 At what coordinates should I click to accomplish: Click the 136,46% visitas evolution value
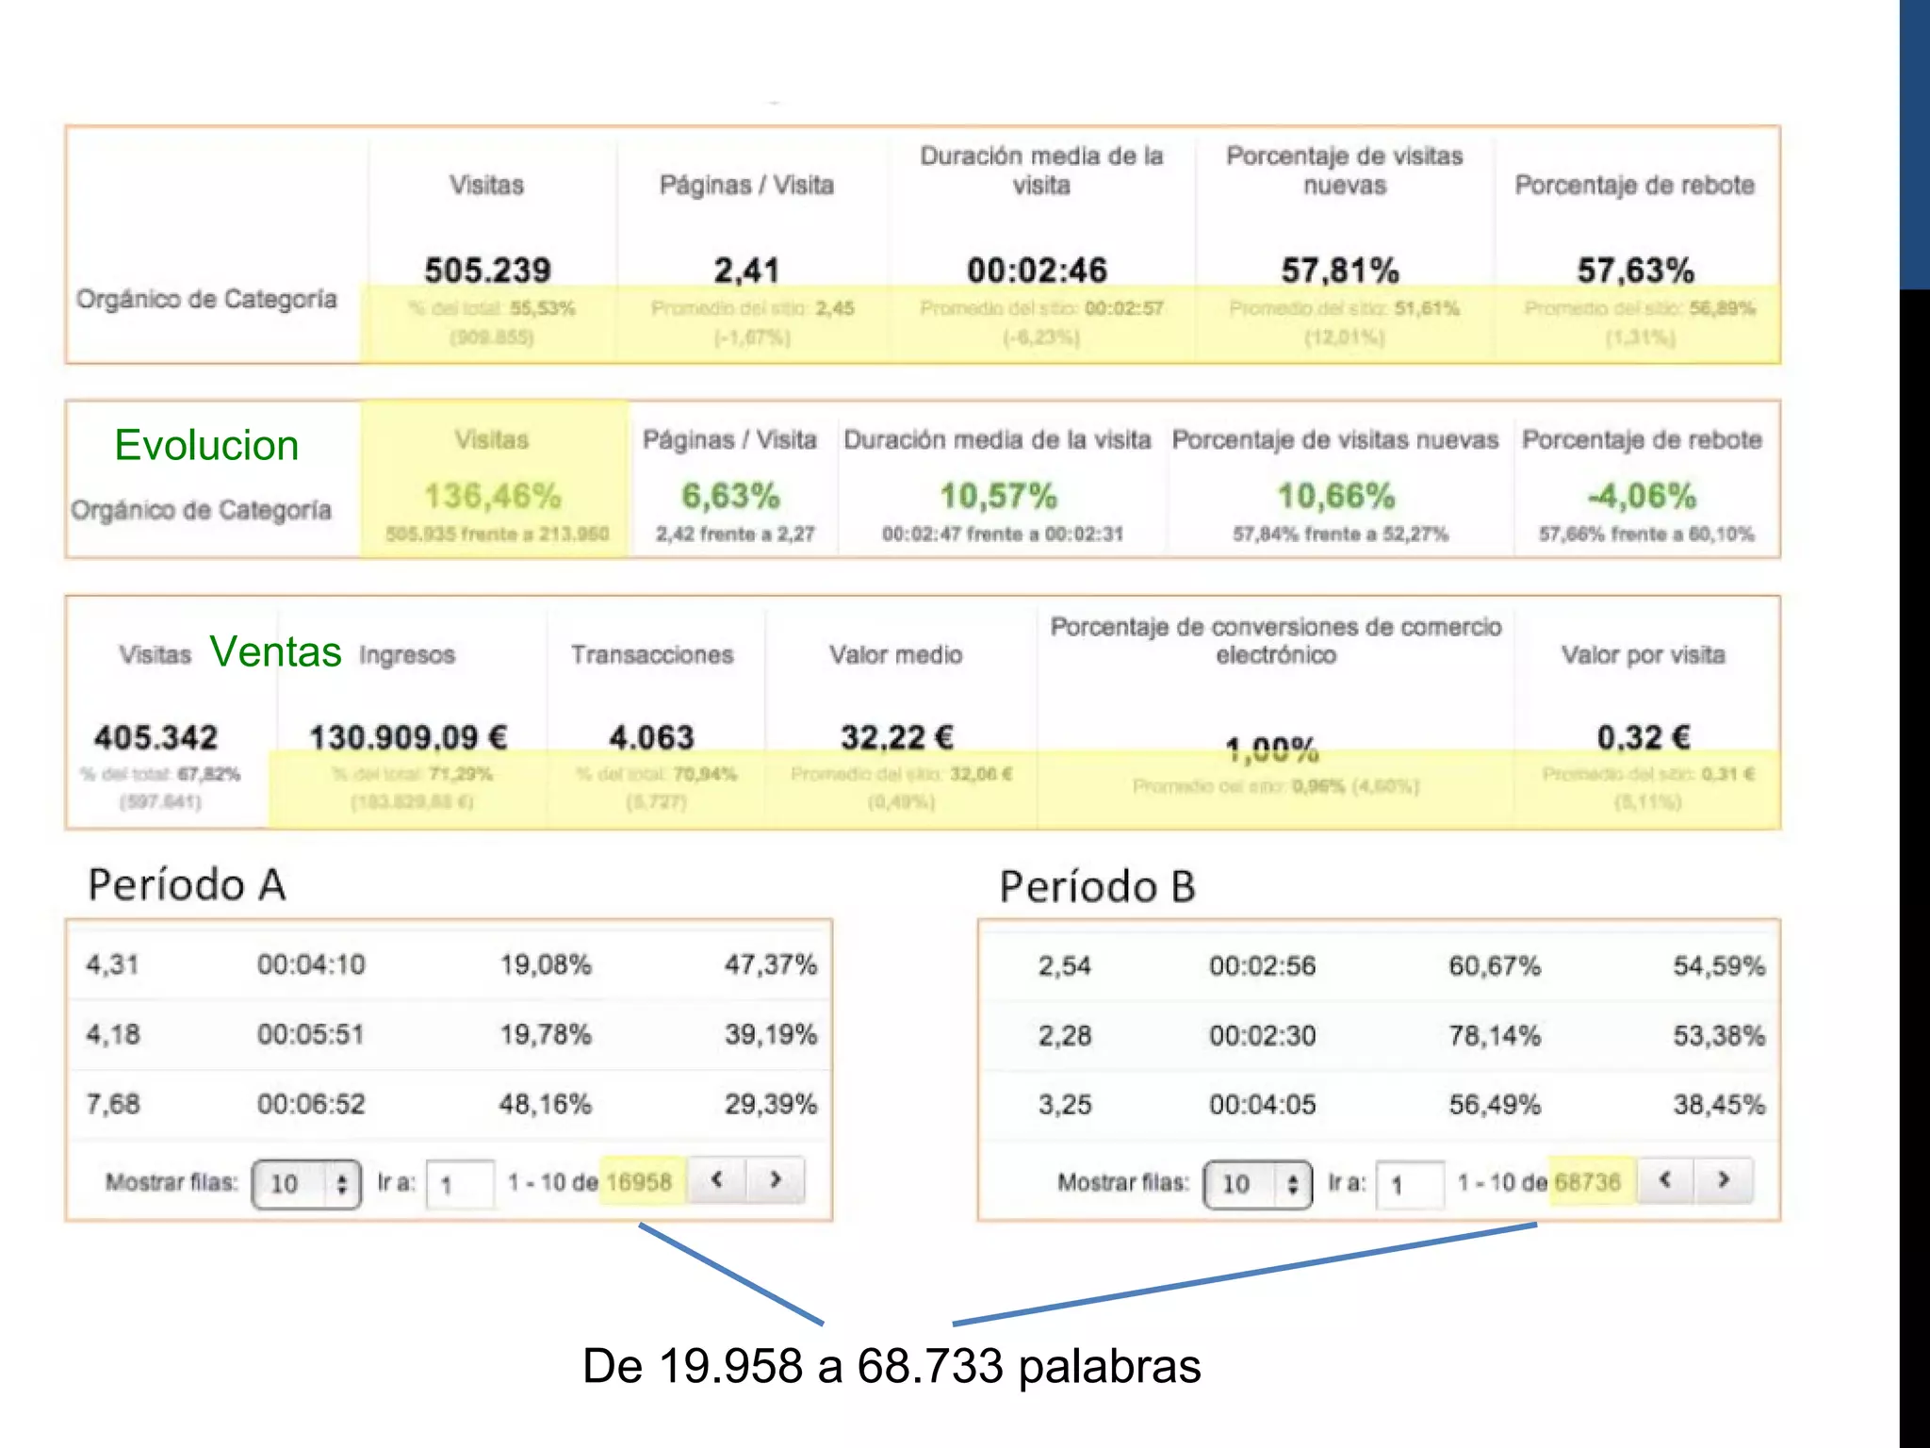(x=493, y=495)
